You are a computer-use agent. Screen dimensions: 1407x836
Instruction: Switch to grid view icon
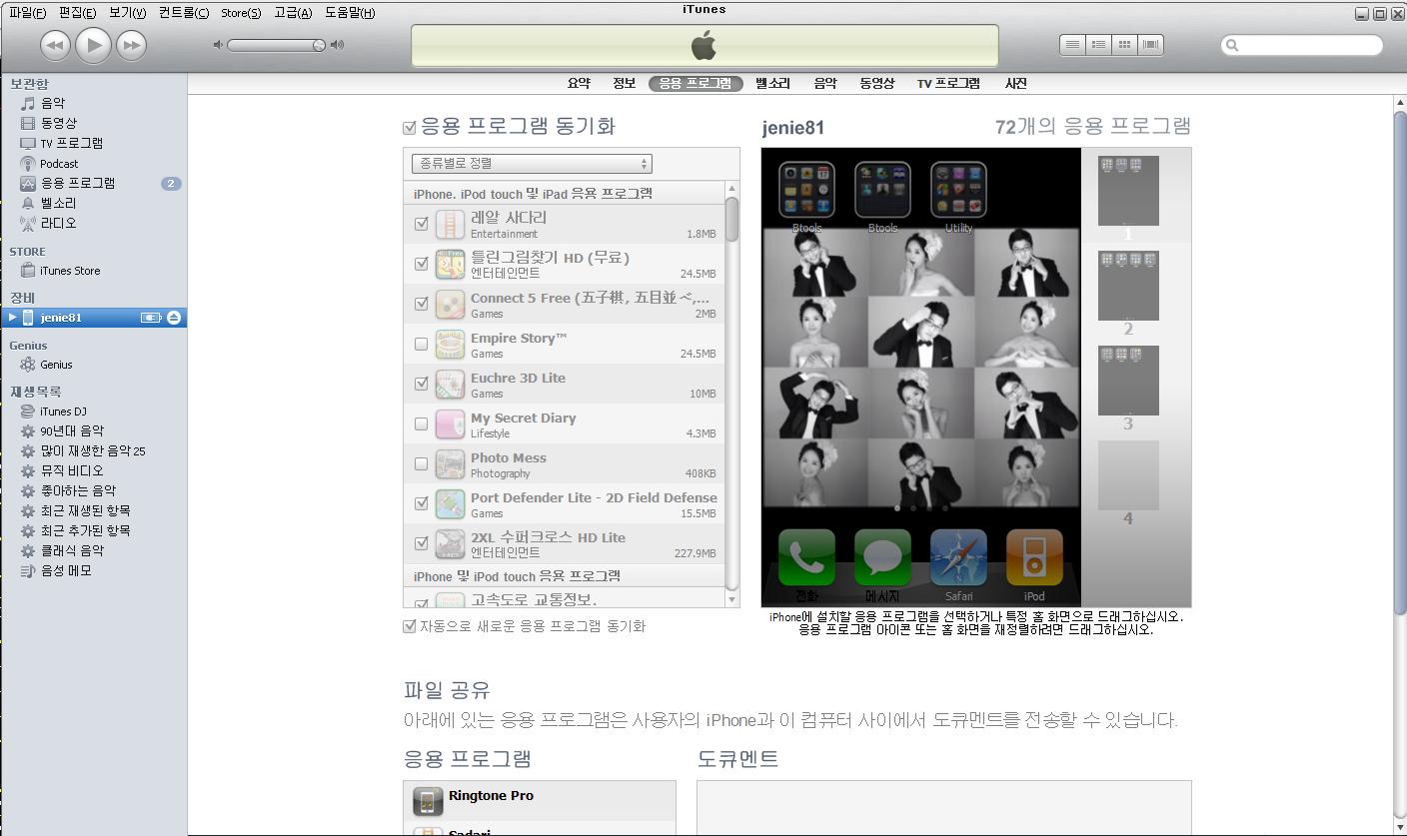1124,45
